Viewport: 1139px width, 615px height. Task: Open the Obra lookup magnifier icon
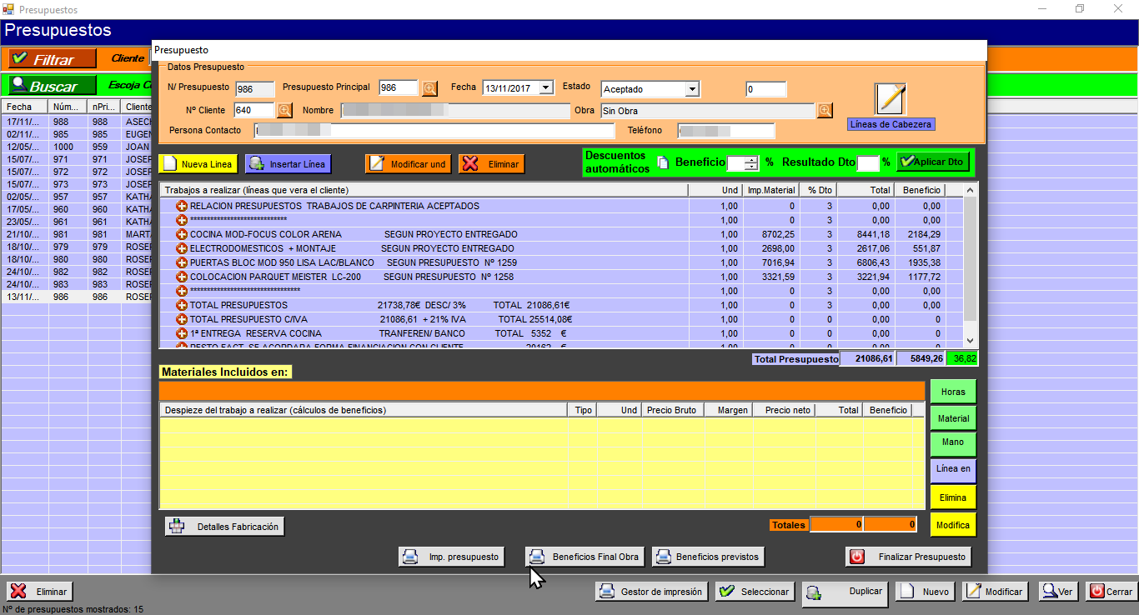[825, 110]
